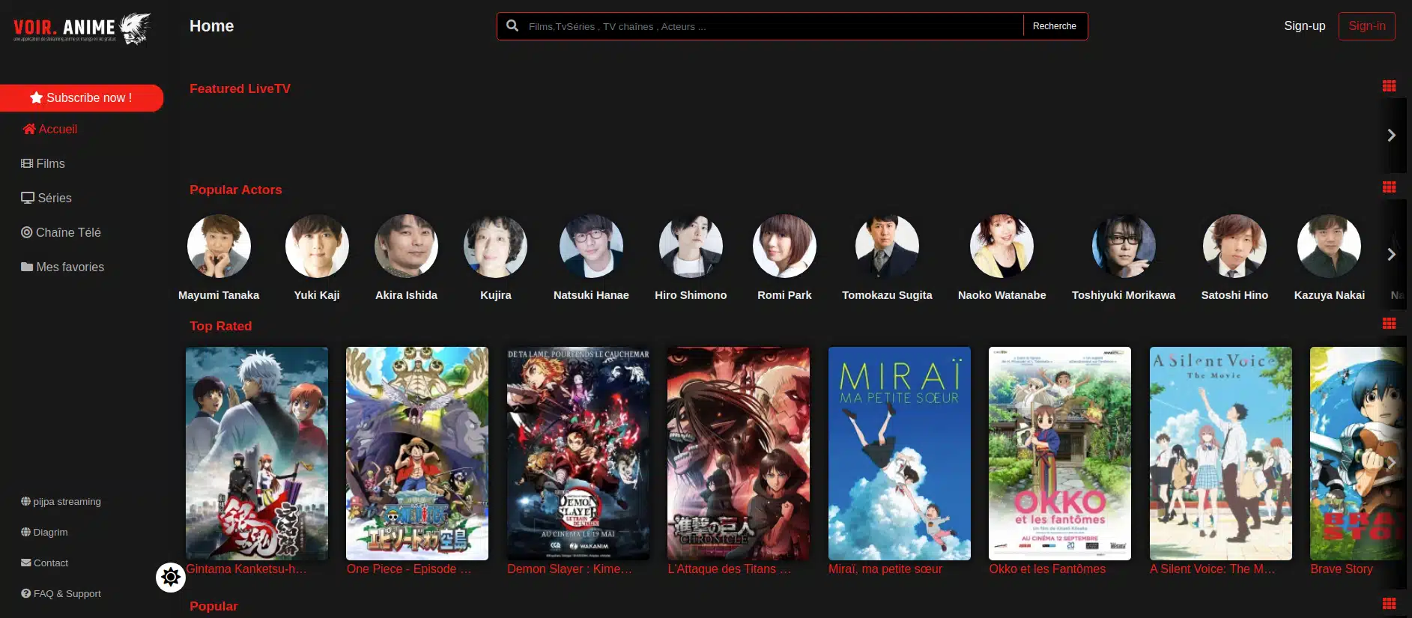Focus the Films, TvSéries search field
Viewport: 1412px width, 618px height.
coord(772,26)
